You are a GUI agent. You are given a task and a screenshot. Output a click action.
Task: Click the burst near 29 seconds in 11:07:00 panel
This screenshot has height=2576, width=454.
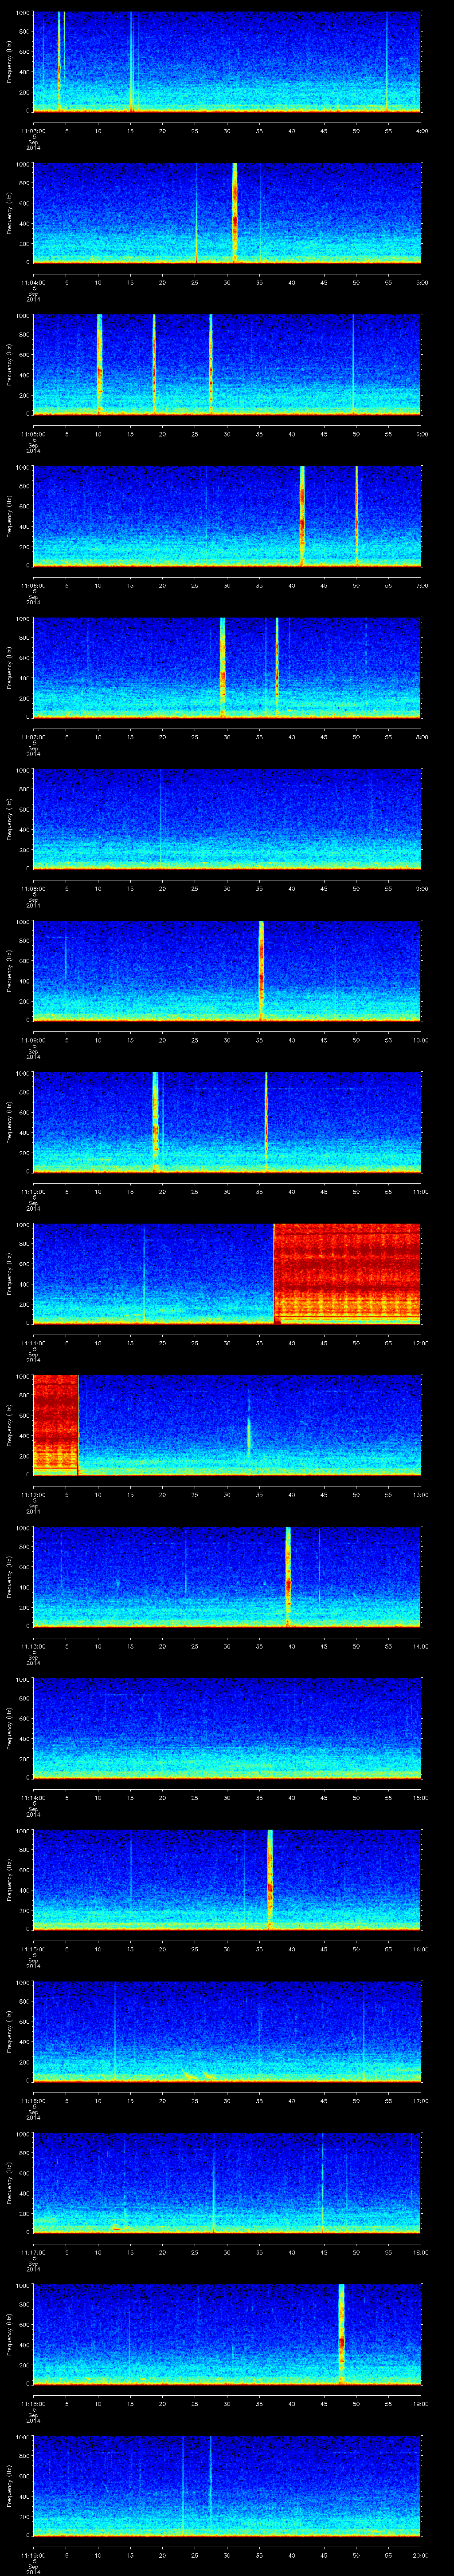222,666
